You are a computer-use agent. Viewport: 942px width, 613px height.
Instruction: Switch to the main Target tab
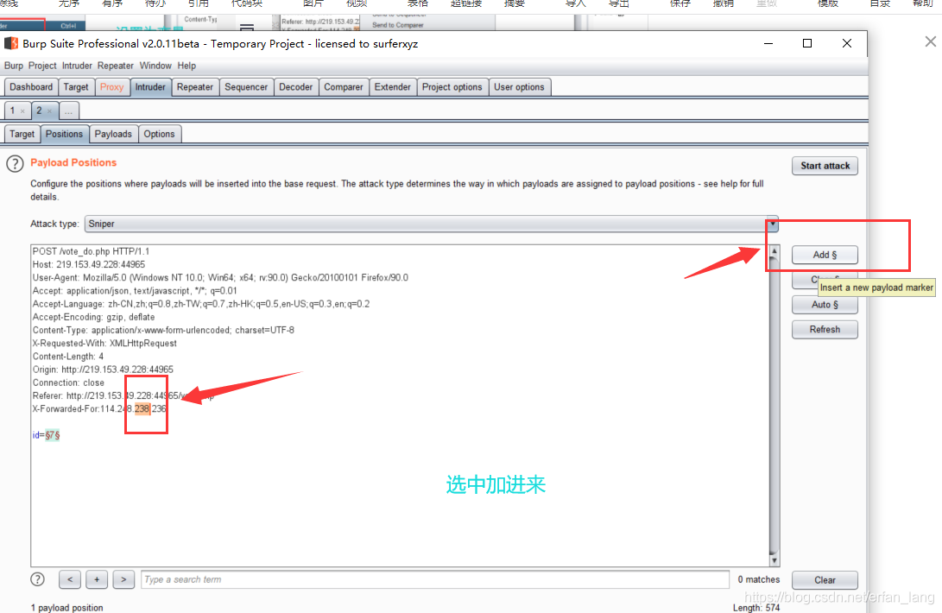click(76, 87)
